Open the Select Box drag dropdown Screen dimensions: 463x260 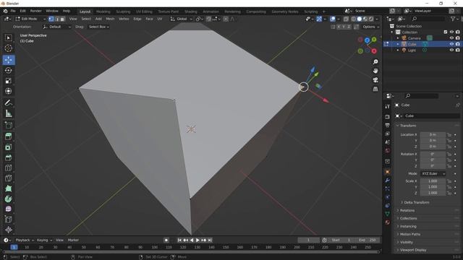[98, 27]
